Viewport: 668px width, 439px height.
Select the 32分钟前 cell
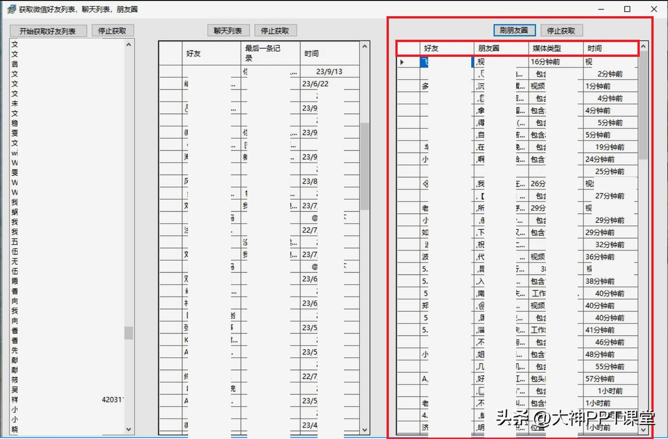click(x=611, y=245)
